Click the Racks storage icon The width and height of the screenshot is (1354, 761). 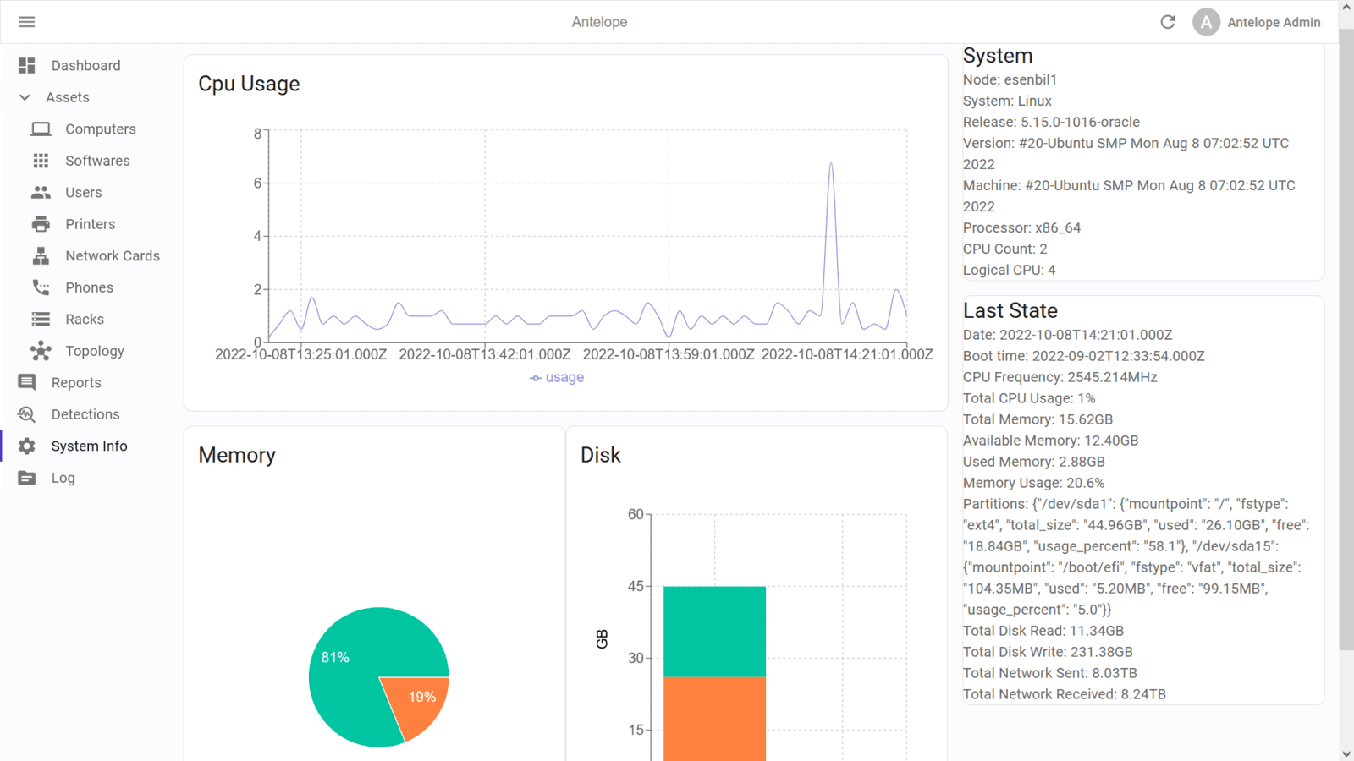[41, 319]
